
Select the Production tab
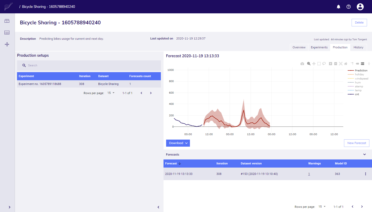click(340, 47)
